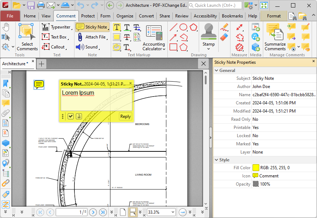
Task: Enable the page layout button in status bar
Action: [x=133, y=212]
